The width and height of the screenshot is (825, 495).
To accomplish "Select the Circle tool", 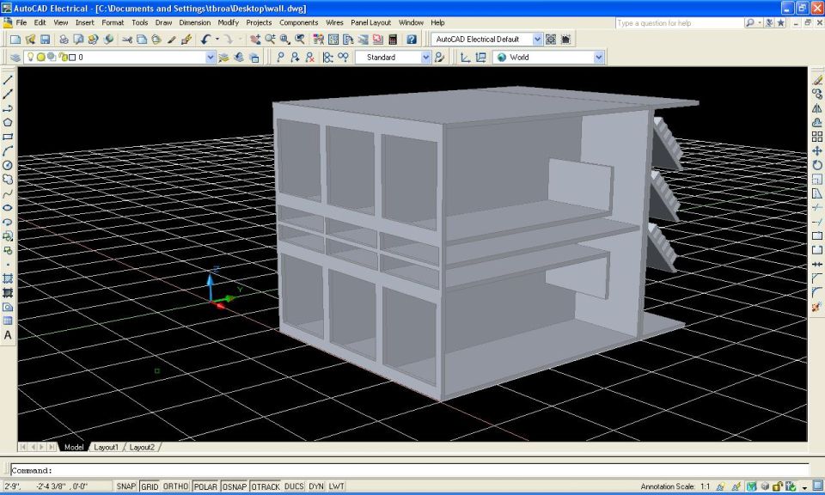I will pos(8,165).
